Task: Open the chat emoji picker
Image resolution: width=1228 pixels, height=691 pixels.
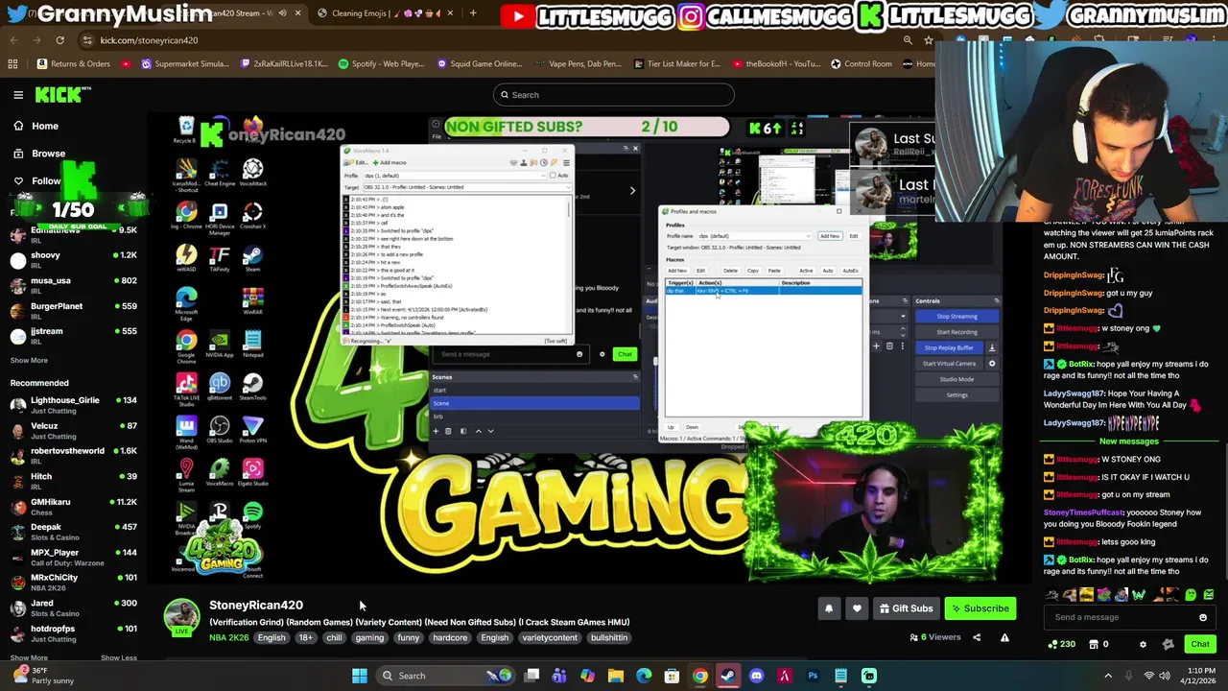Action: (x=1203, y=617)
